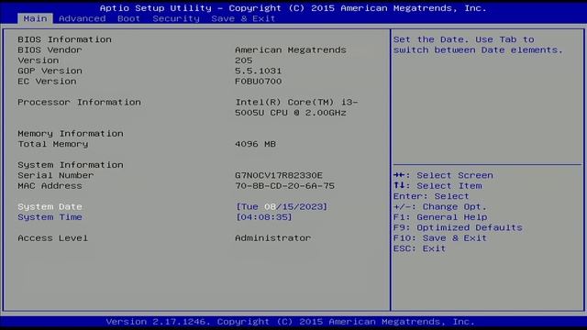This screenshot has width=587, height=330.
Task: Click the Select Item arrow hint
Action: pyautogui.click(x=438, y=185)
